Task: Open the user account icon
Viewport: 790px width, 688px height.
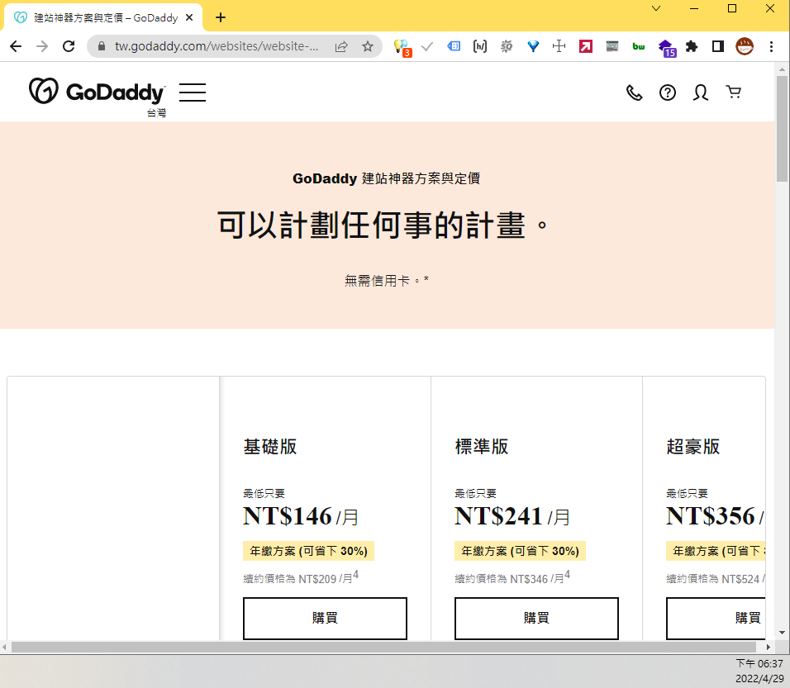Action: coord(700,93)
